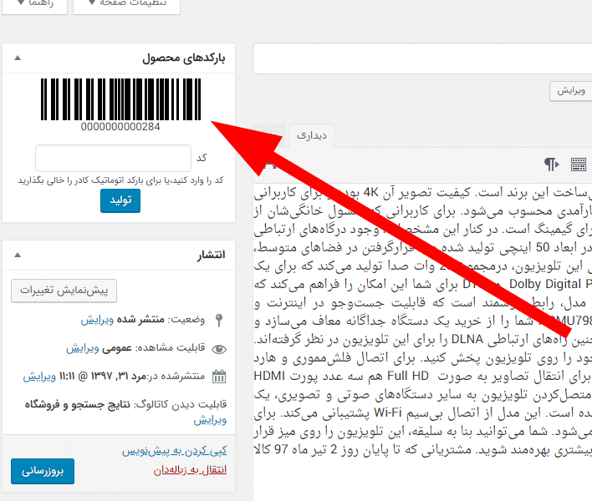Click the status pin icon beside وضعیت
The height and width of the screenshot is (501, 592).
(219, 320)
